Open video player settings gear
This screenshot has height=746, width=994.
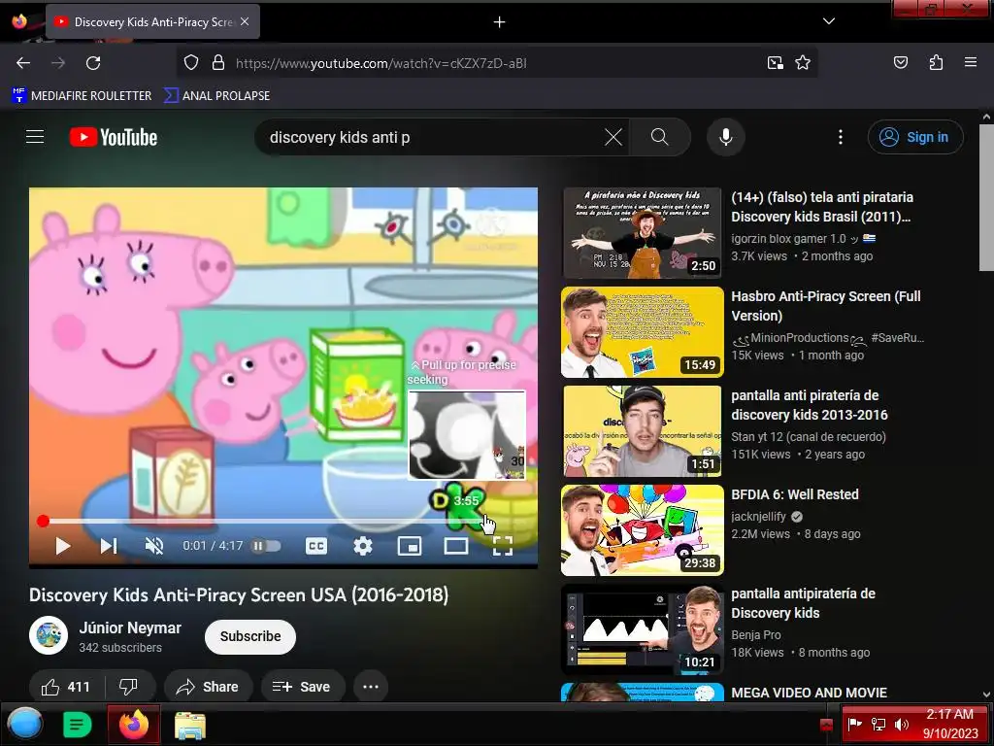(363, 546)
